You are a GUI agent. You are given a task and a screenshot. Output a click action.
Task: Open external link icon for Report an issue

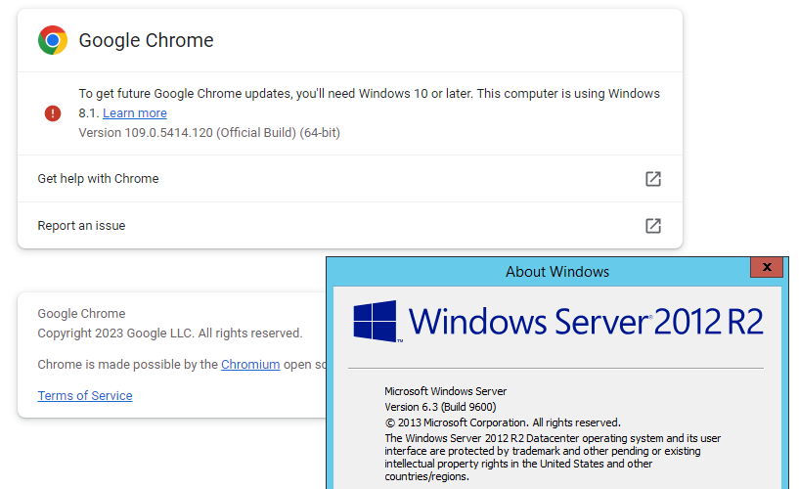point(652,226)
